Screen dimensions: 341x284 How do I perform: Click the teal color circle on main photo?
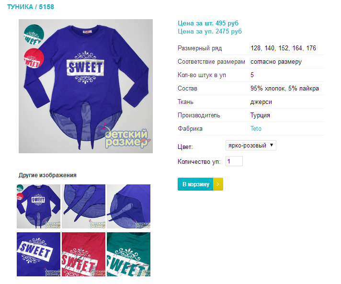coord(34,34)
